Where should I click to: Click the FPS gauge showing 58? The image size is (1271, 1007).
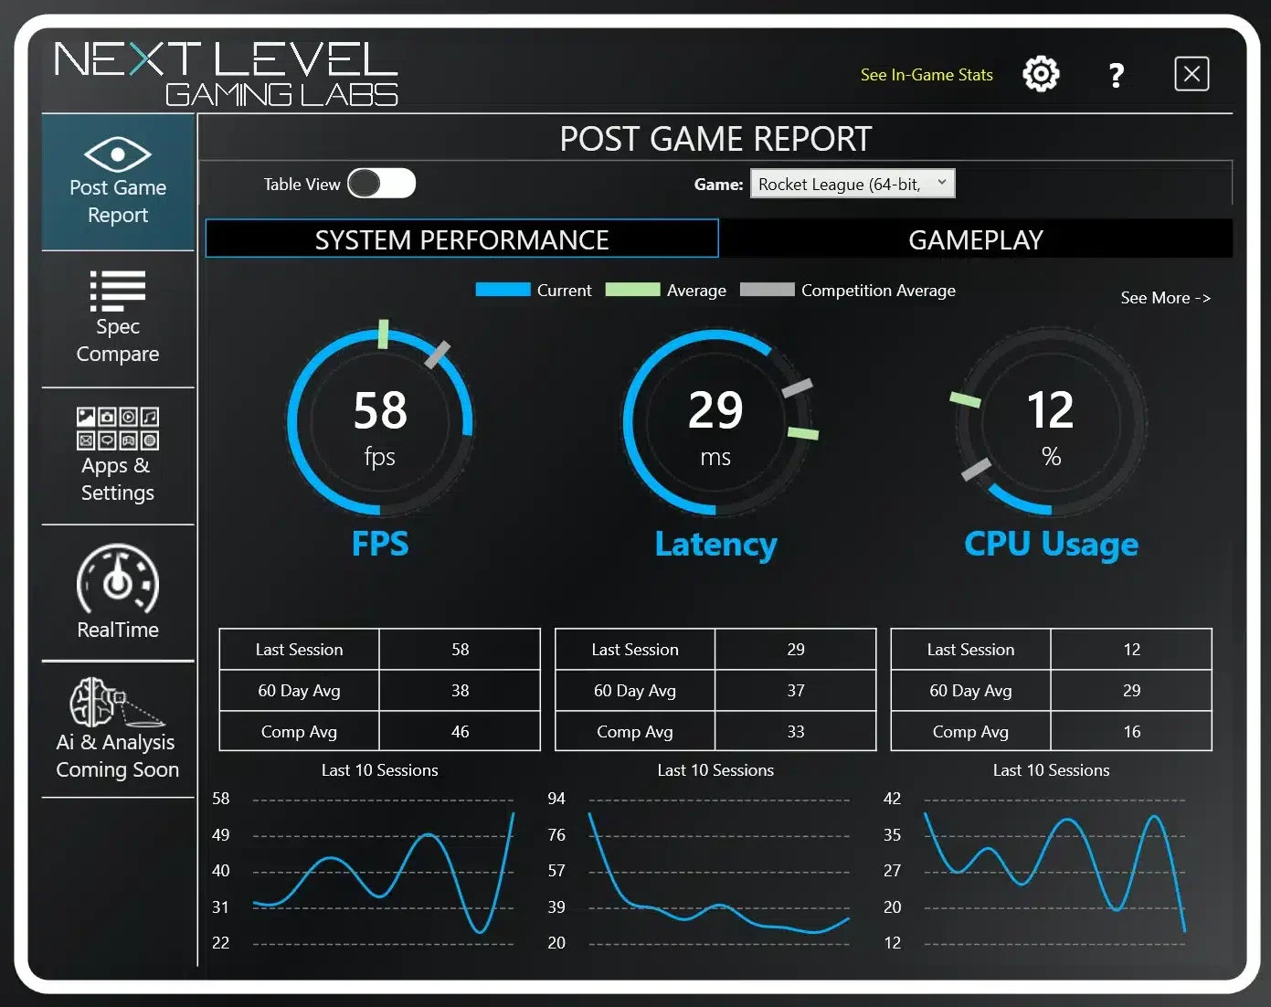tap(380, 422)
